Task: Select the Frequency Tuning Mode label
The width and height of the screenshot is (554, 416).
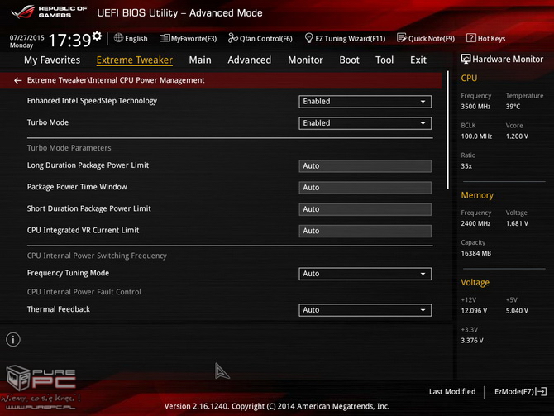Action: point(68,273)
